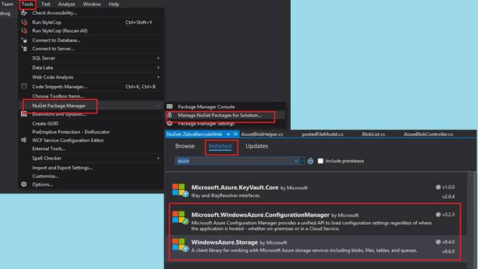This screenshot has height=269, width=478.
Task: Open the Analyze menu
Action: click(x=67, y=4)
